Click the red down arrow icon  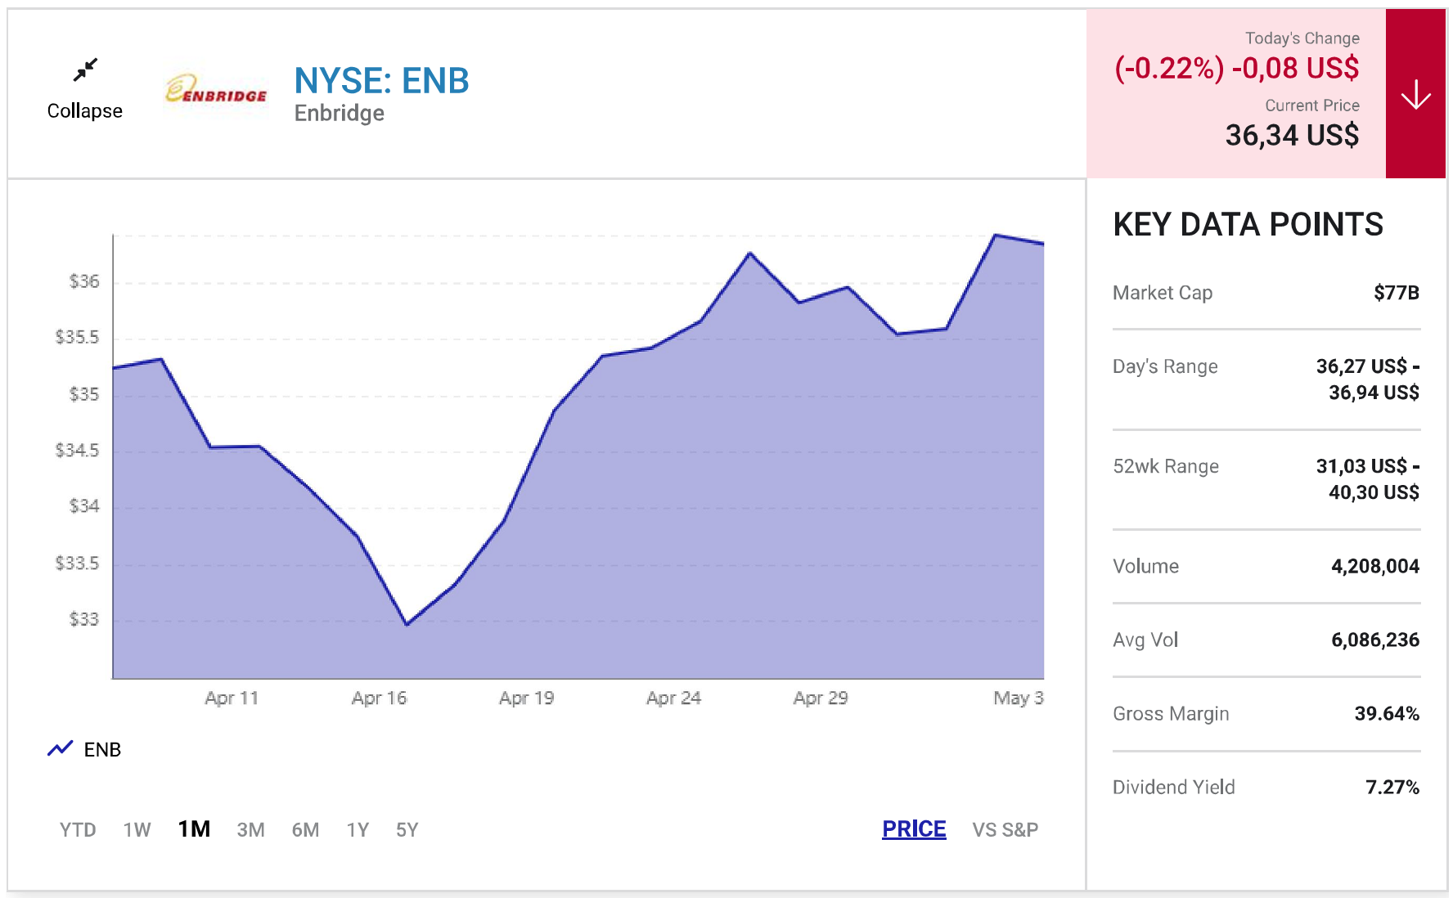click(1415, 95)
